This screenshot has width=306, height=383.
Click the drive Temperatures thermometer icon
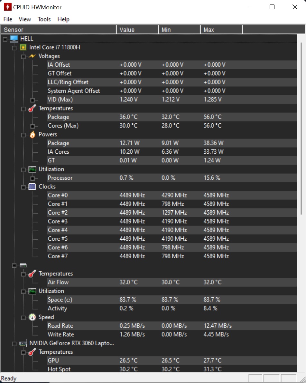(32, 273)
